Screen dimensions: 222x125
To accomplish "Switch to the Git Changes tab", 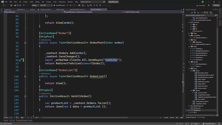I will (x=201, y=117).
